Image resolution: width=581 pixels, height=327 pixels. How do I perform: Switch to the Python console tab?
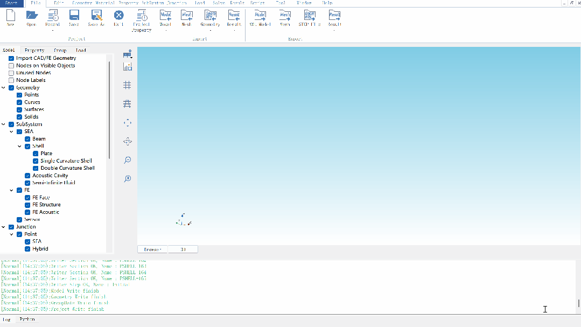click(x=27, y=319)
